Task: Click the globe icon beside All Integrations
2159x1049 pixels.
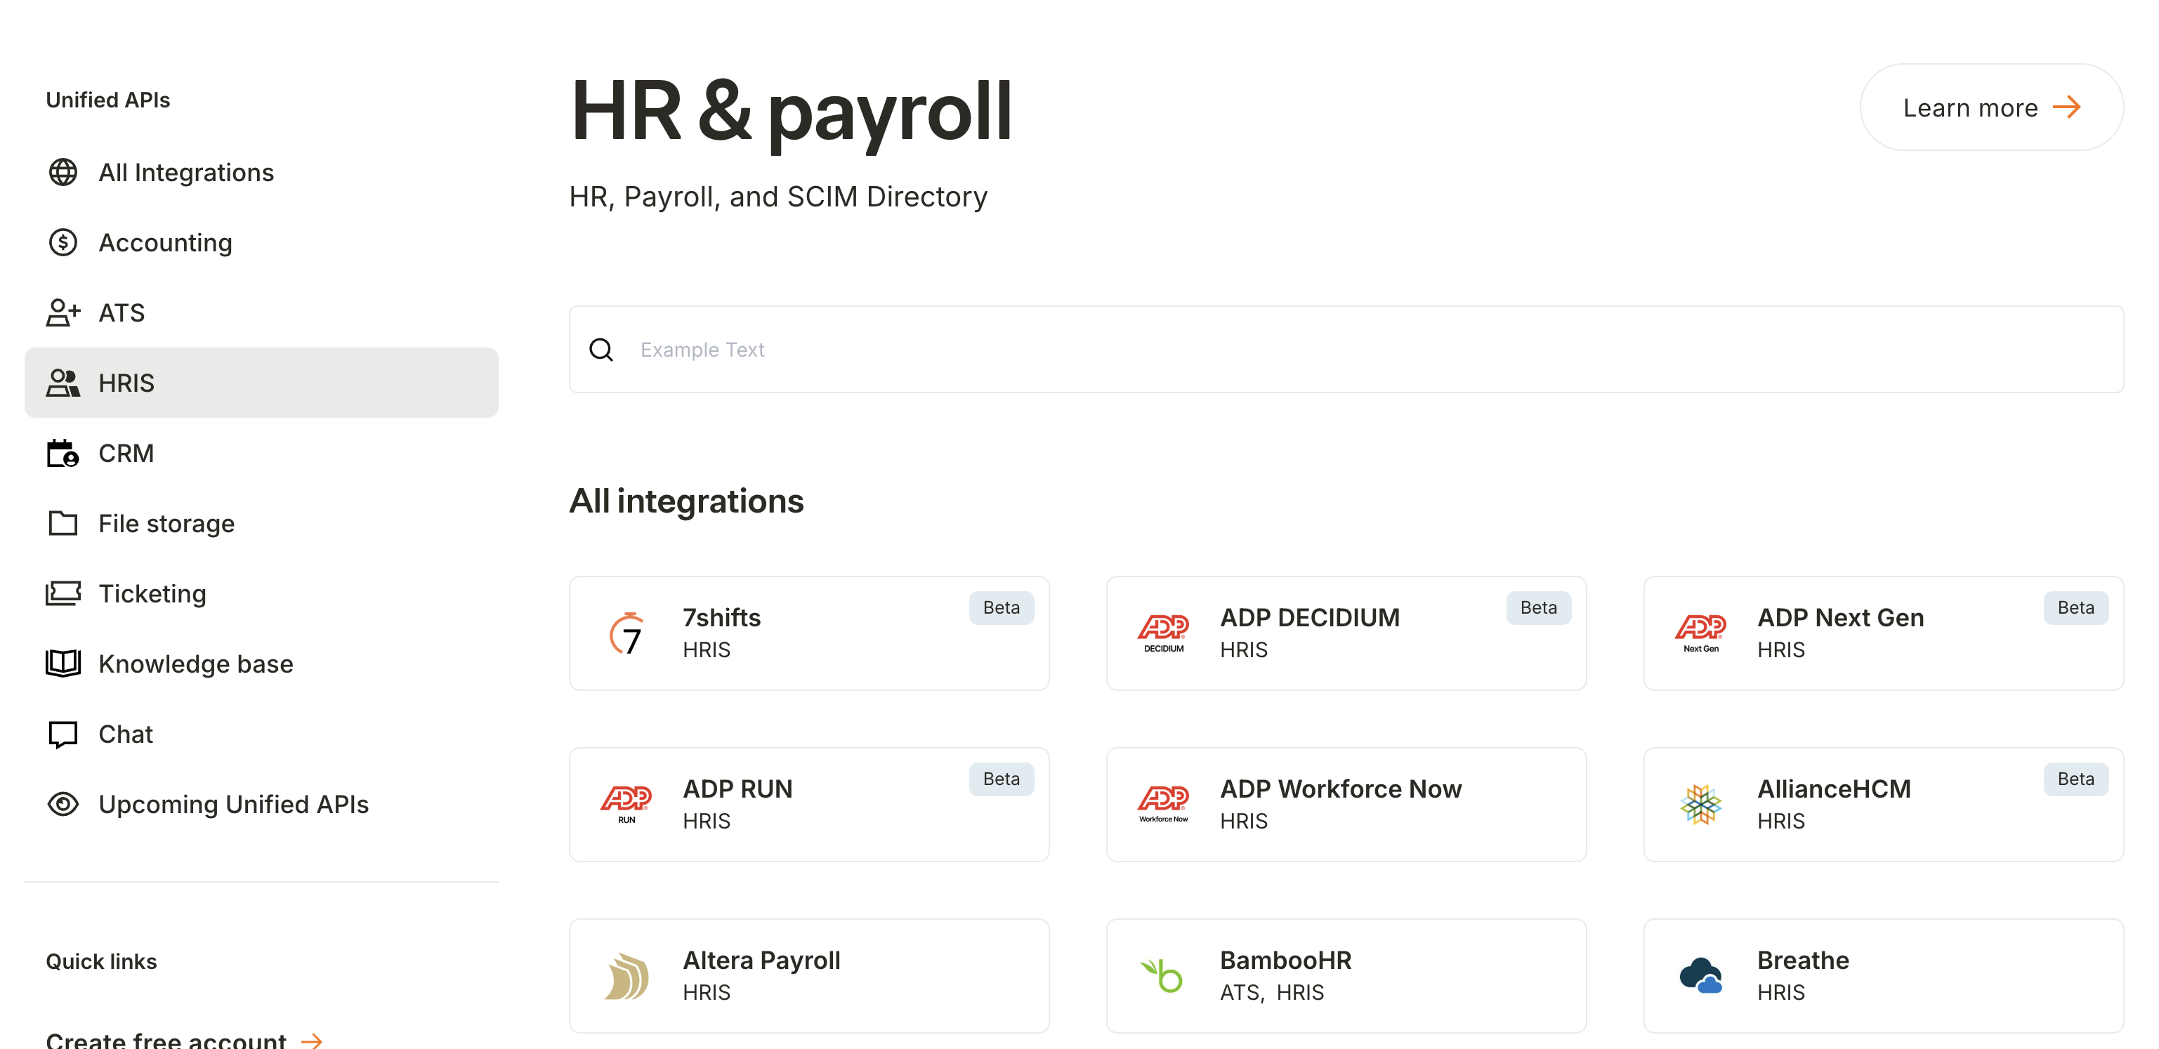Action: (x=63, y=173)
